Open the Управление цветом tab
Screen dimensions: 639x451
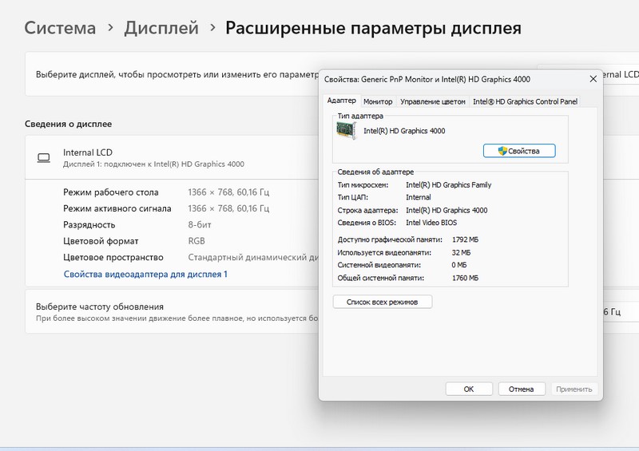(x=432, y=101)
